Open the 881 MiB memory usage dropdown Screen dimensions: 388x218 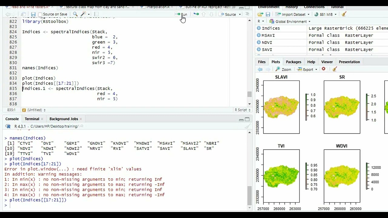(x=326, y=14)
